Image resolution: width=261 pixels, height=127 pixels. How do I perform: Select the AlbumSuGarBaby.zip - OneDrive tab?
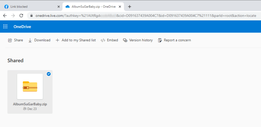pyautogui.click(x=93, y=7)
